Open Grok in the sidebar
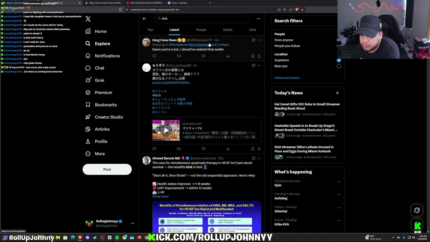This screenshot has height=242, width=430. [x=95, y=80]
